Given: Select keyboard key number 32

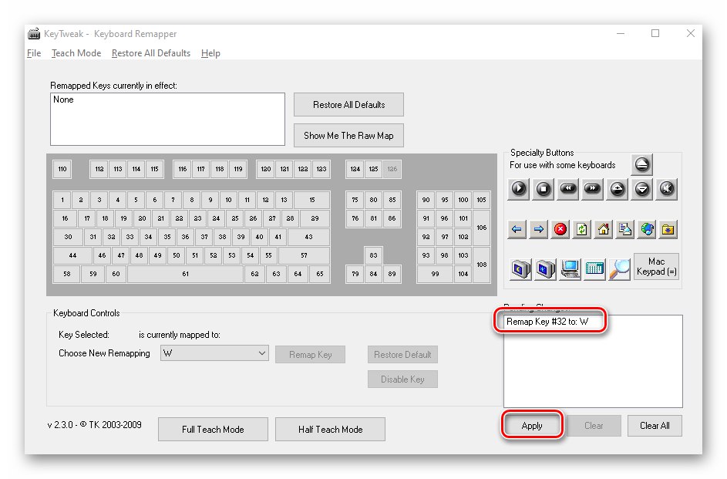Looking at the screenshot, I should pos(111,237).
